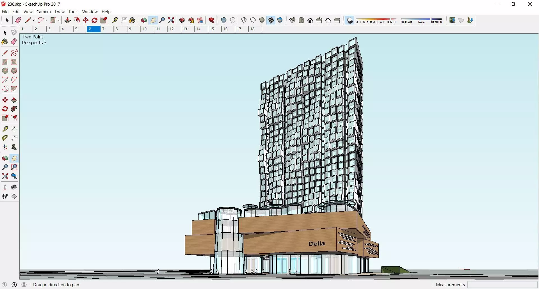This screenshot has width=539, height=289.
Task: Toggle X-Ray face style
Action: (x=224, y=20)
